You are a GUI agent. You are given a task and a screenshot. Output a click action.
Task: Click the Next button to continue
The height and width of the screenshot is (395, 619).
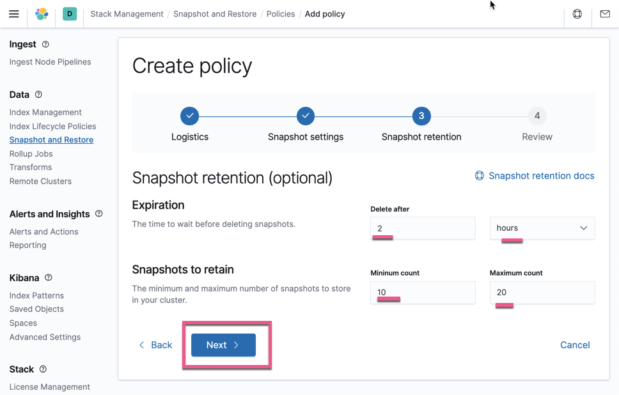click(223, 345)
